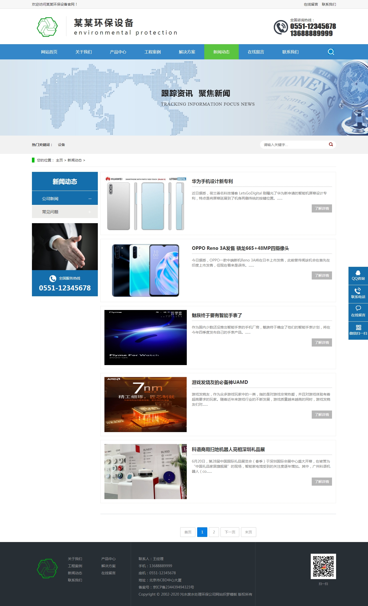
Task: Open 游戏发烧友的必备神UAMD article title
Action: (220, 382)
